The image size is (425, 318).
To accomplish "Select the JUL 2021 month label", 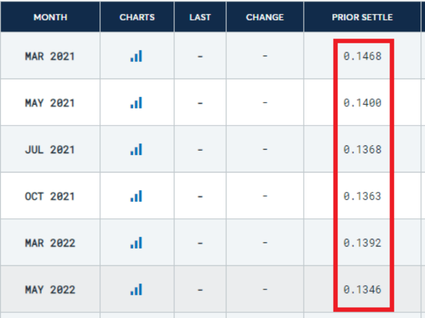I will 50,150.
